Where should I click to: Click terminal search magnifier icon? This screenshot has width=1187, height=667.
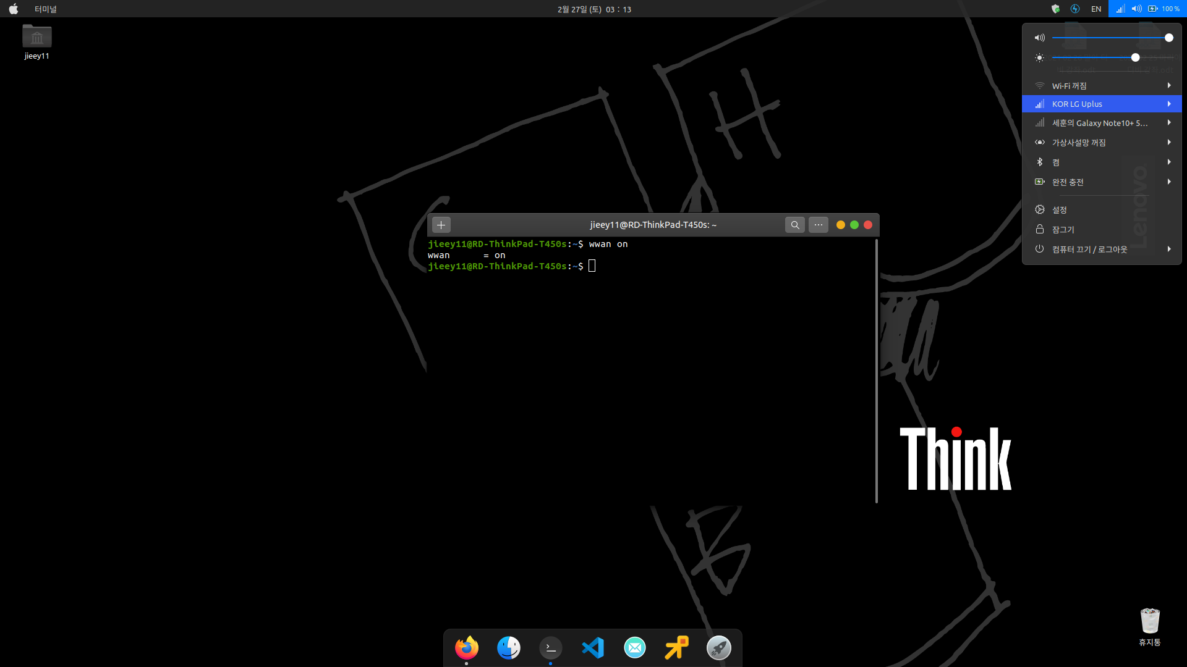coord(795,225)
